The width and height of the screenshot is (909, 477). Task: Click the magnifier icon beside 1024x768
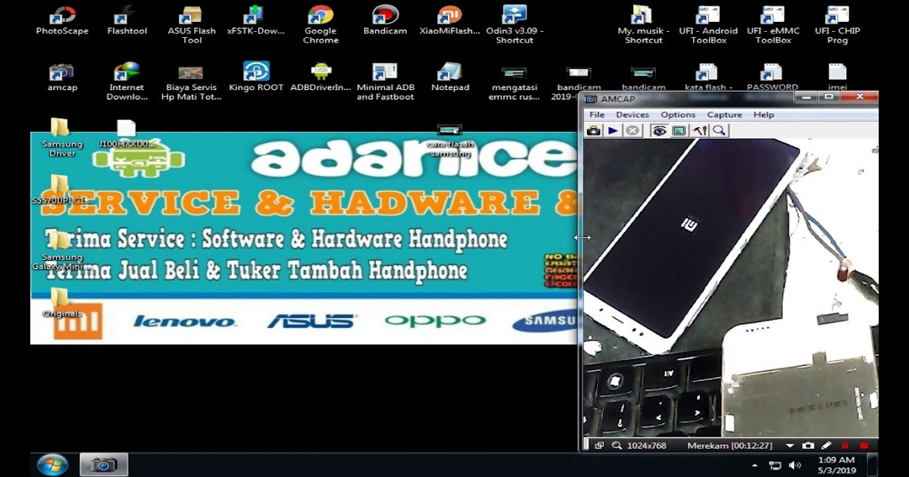[x=617, y=446]
